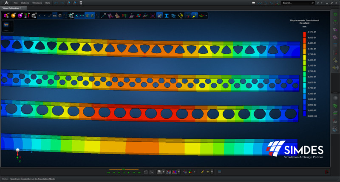Click the Undo arrow in title bar
This screenshot has height=182, width=340.
click(x=56, y=3)
